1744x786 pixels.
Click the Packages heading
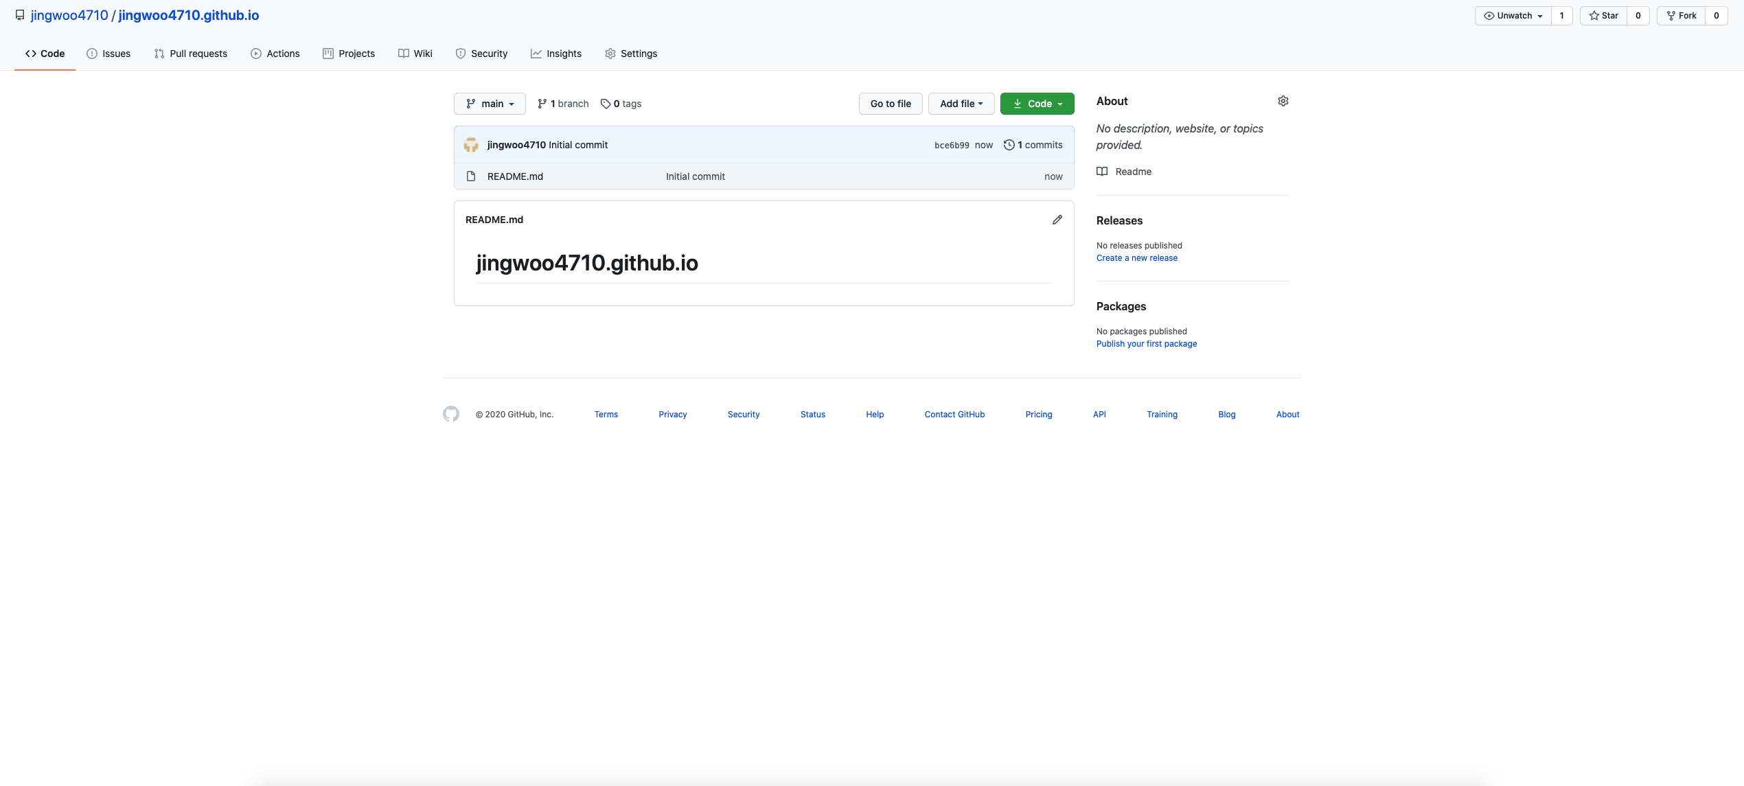[x=1121, y=306]
